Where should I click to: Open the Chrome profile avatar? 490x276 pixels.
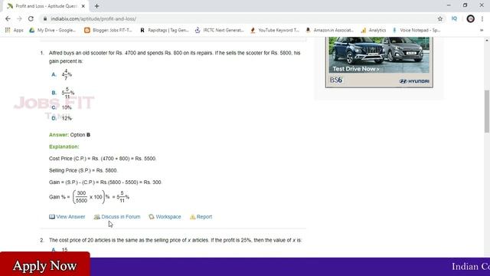tap(470, 18)
